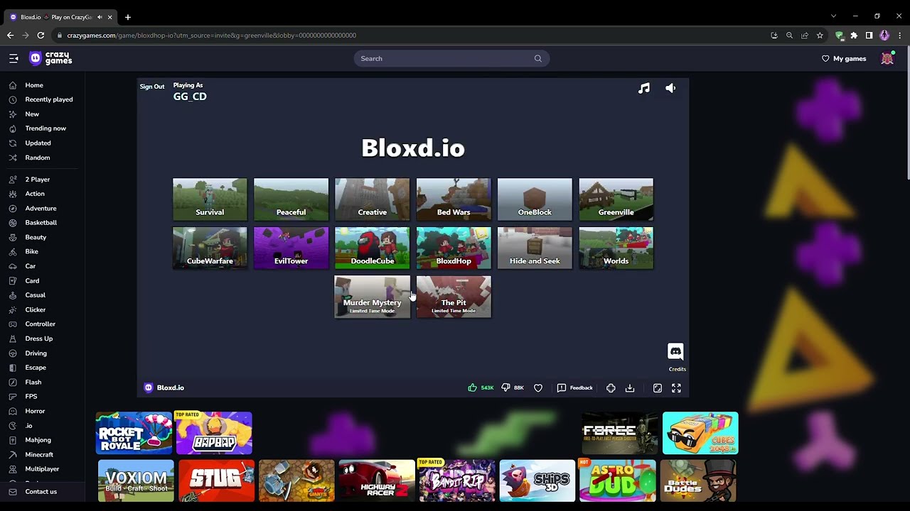Select the BloxdHop game mode
Viewport: 910px width, 511px height.
pyautogui.click(x=454, y=248)
